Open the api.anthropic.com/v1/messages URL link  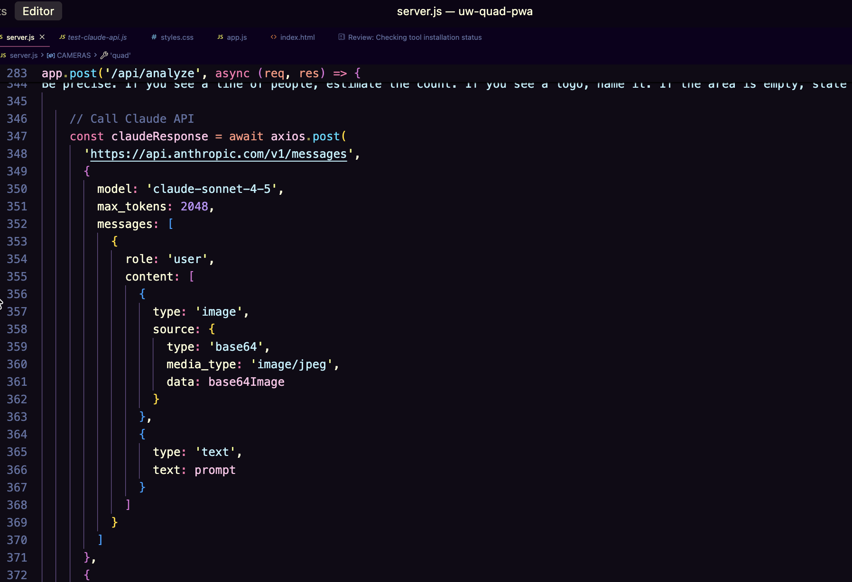218,154
